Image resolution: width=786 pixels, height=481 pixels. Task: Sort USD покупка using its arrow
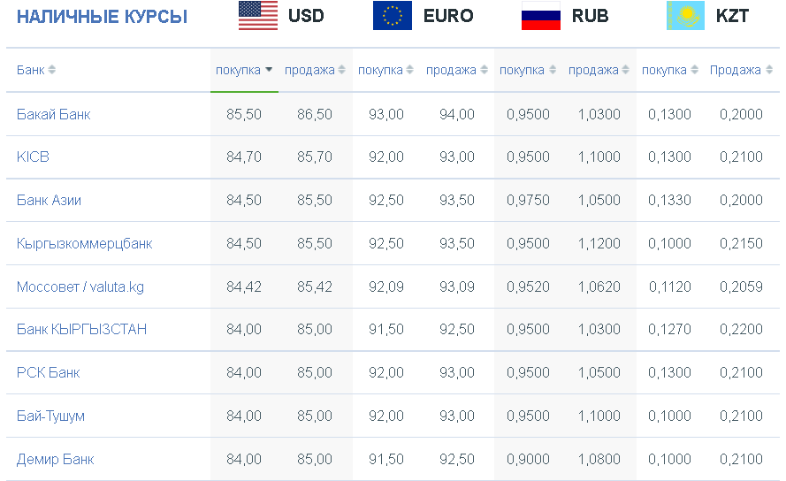[x=269, y=70]
